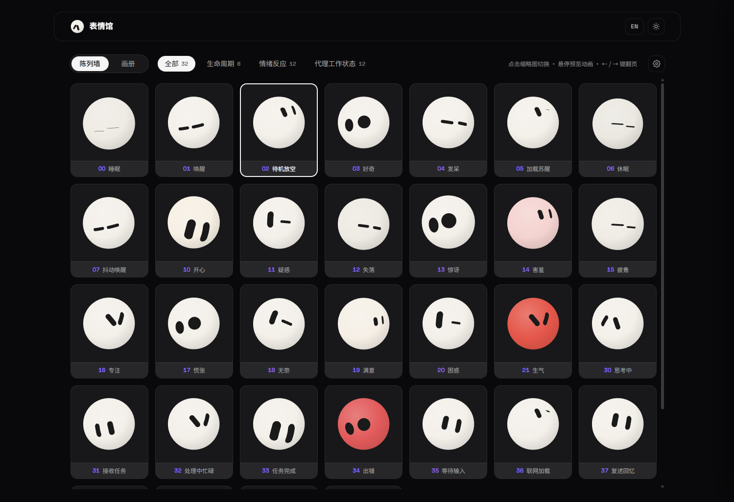Open the 36 联网加载 expression card
This screenshot has height=502, width=734.
[533, 432]
